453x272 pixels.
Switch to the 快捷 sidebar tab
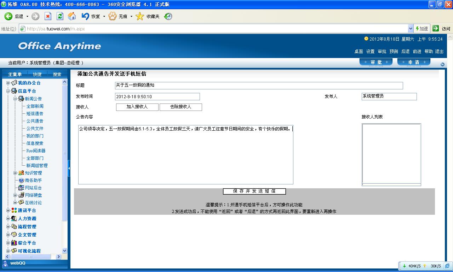click(x=37, y=74)
